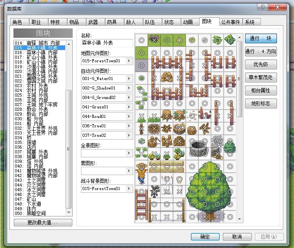Switch to the 系统 tab

(x=251, y=22)
